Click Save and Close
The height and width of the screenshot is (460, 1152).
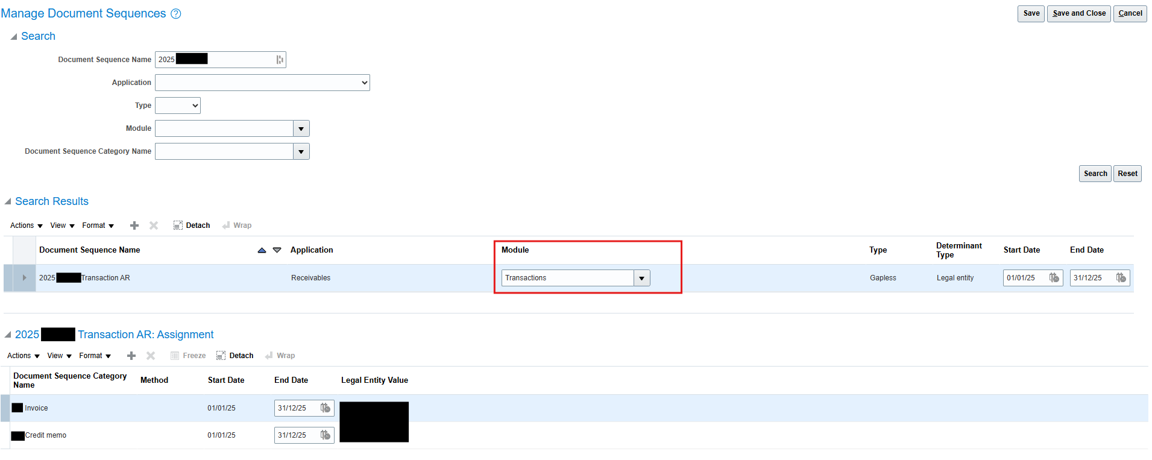pos(1079,13)
